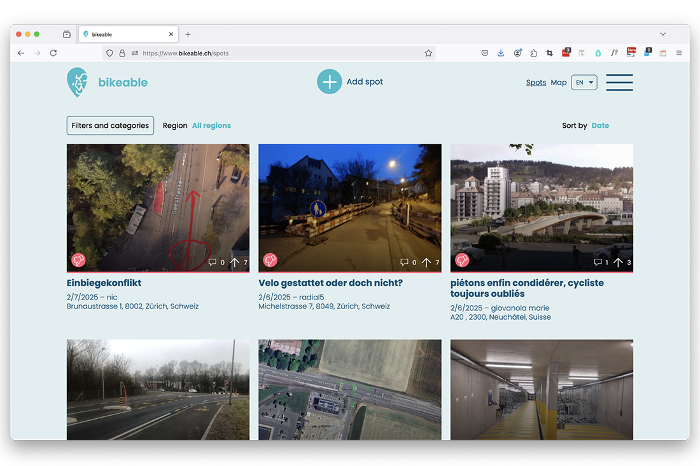This screenshot has height=466, width=700.
Task: Click upvote arrow on the Velo gestattet photo
Action: point(426,262)
